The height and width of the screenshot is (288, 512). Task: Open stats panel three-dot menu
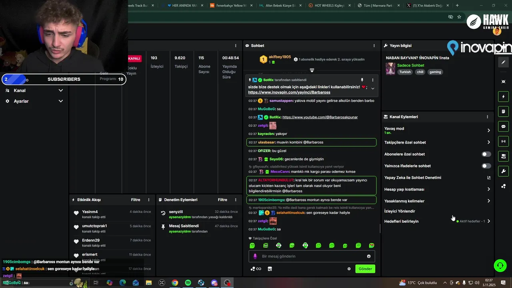(236, 46)
